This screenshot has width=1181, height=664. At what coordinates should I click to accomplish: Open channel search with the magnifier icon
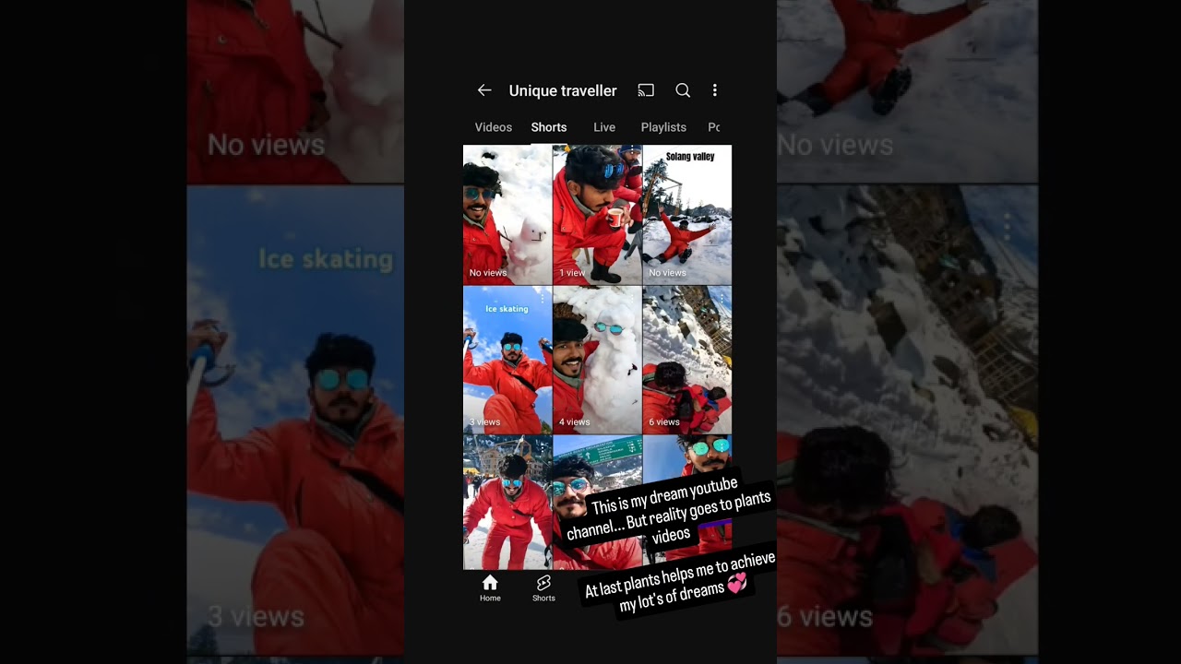point(683,90)
